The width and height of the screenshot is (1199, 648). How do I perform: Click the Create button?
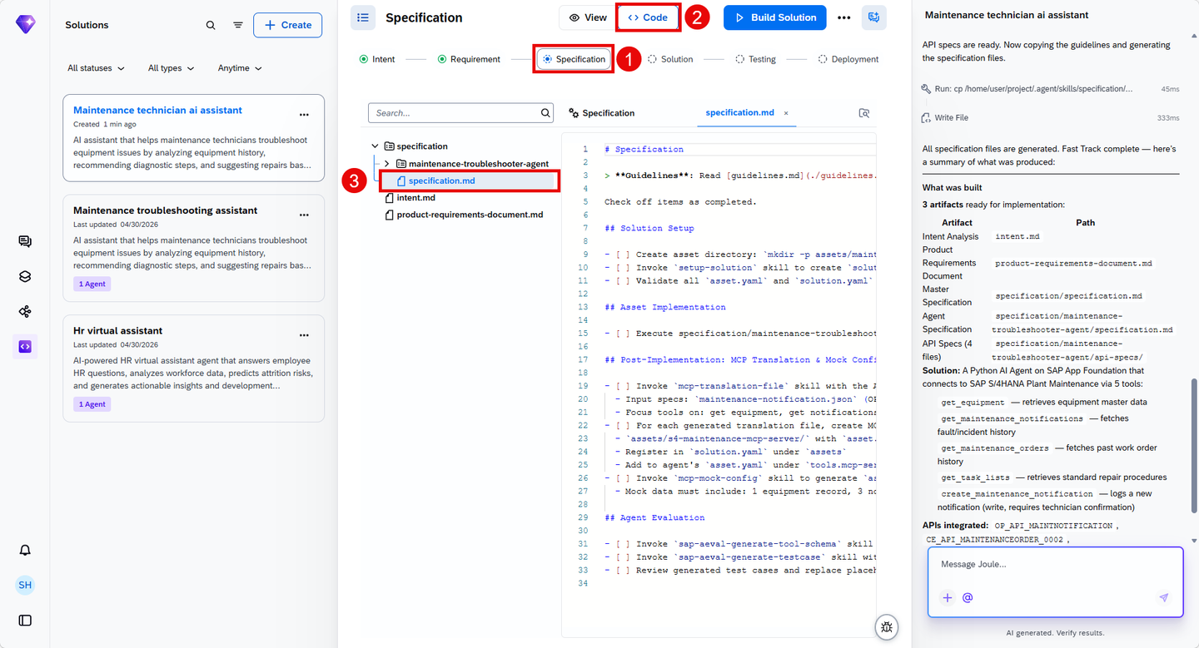[287, 25]
